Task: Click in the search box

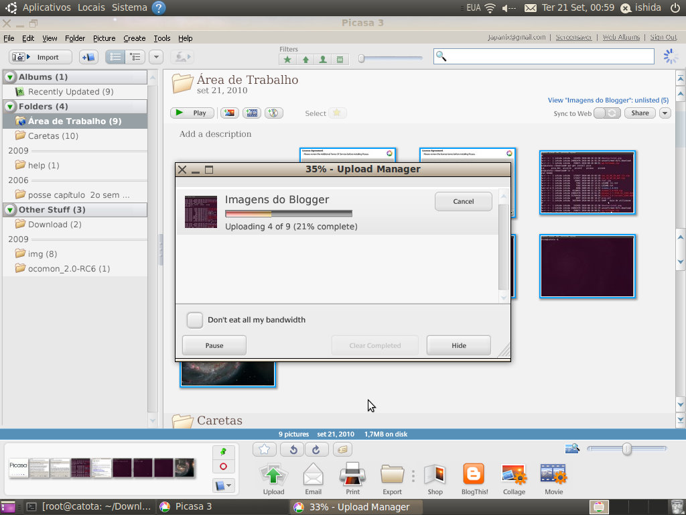Action: point(543,56)
